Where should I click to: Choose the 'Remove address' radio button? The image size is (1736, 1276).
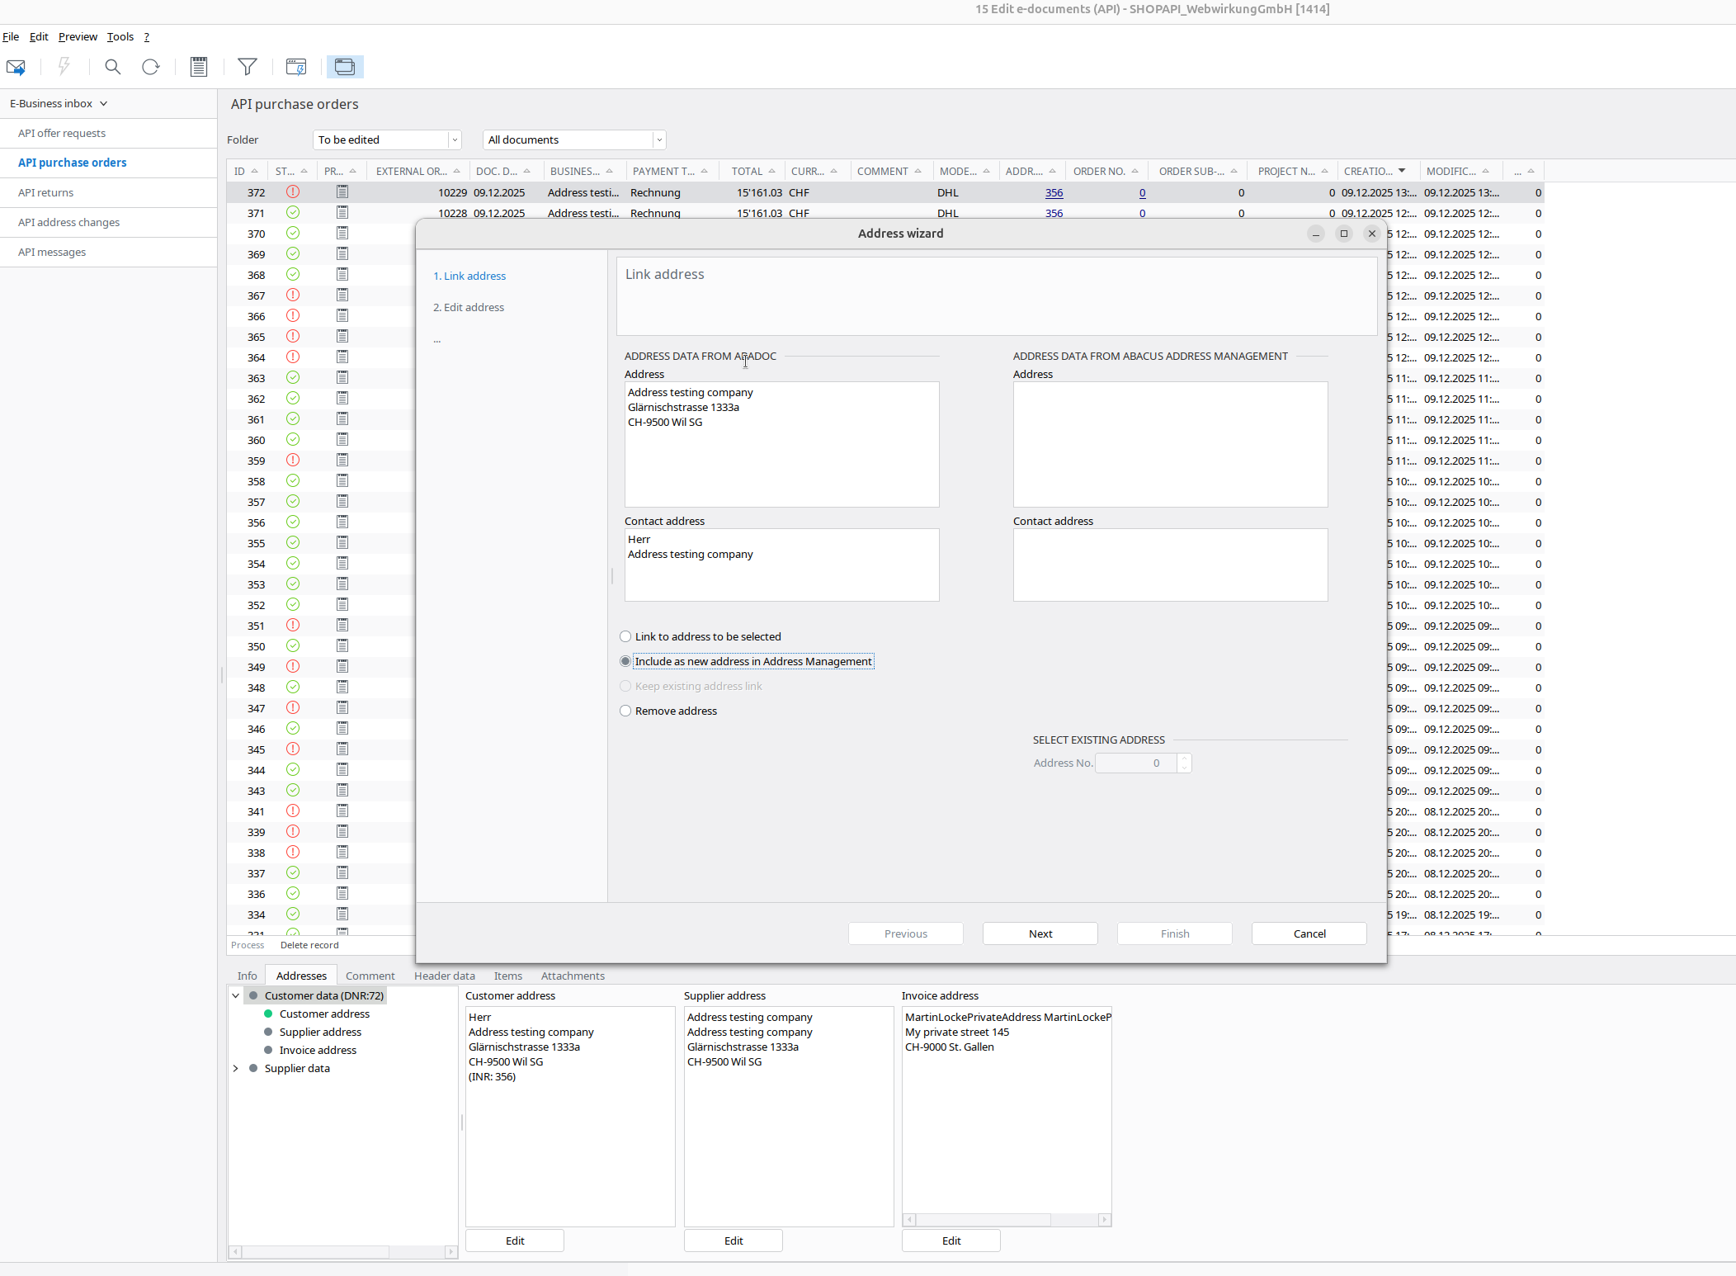[x=625, y=711]
